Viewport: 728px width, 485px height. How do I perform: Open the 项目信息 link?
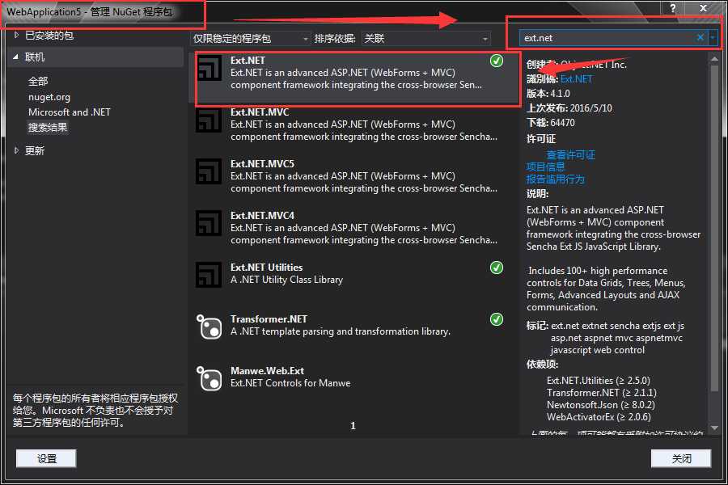545,167
